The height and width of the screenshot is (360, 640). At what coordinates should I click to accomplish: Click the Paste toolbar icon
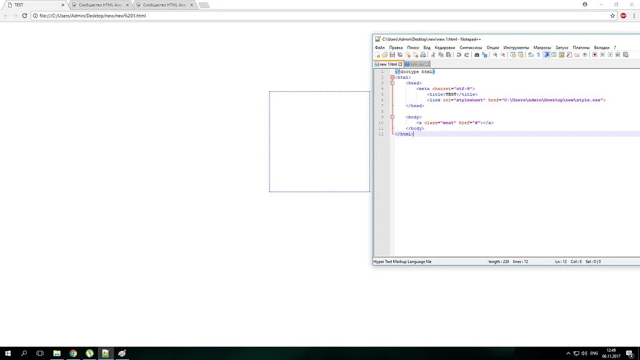tap(449, 55)
